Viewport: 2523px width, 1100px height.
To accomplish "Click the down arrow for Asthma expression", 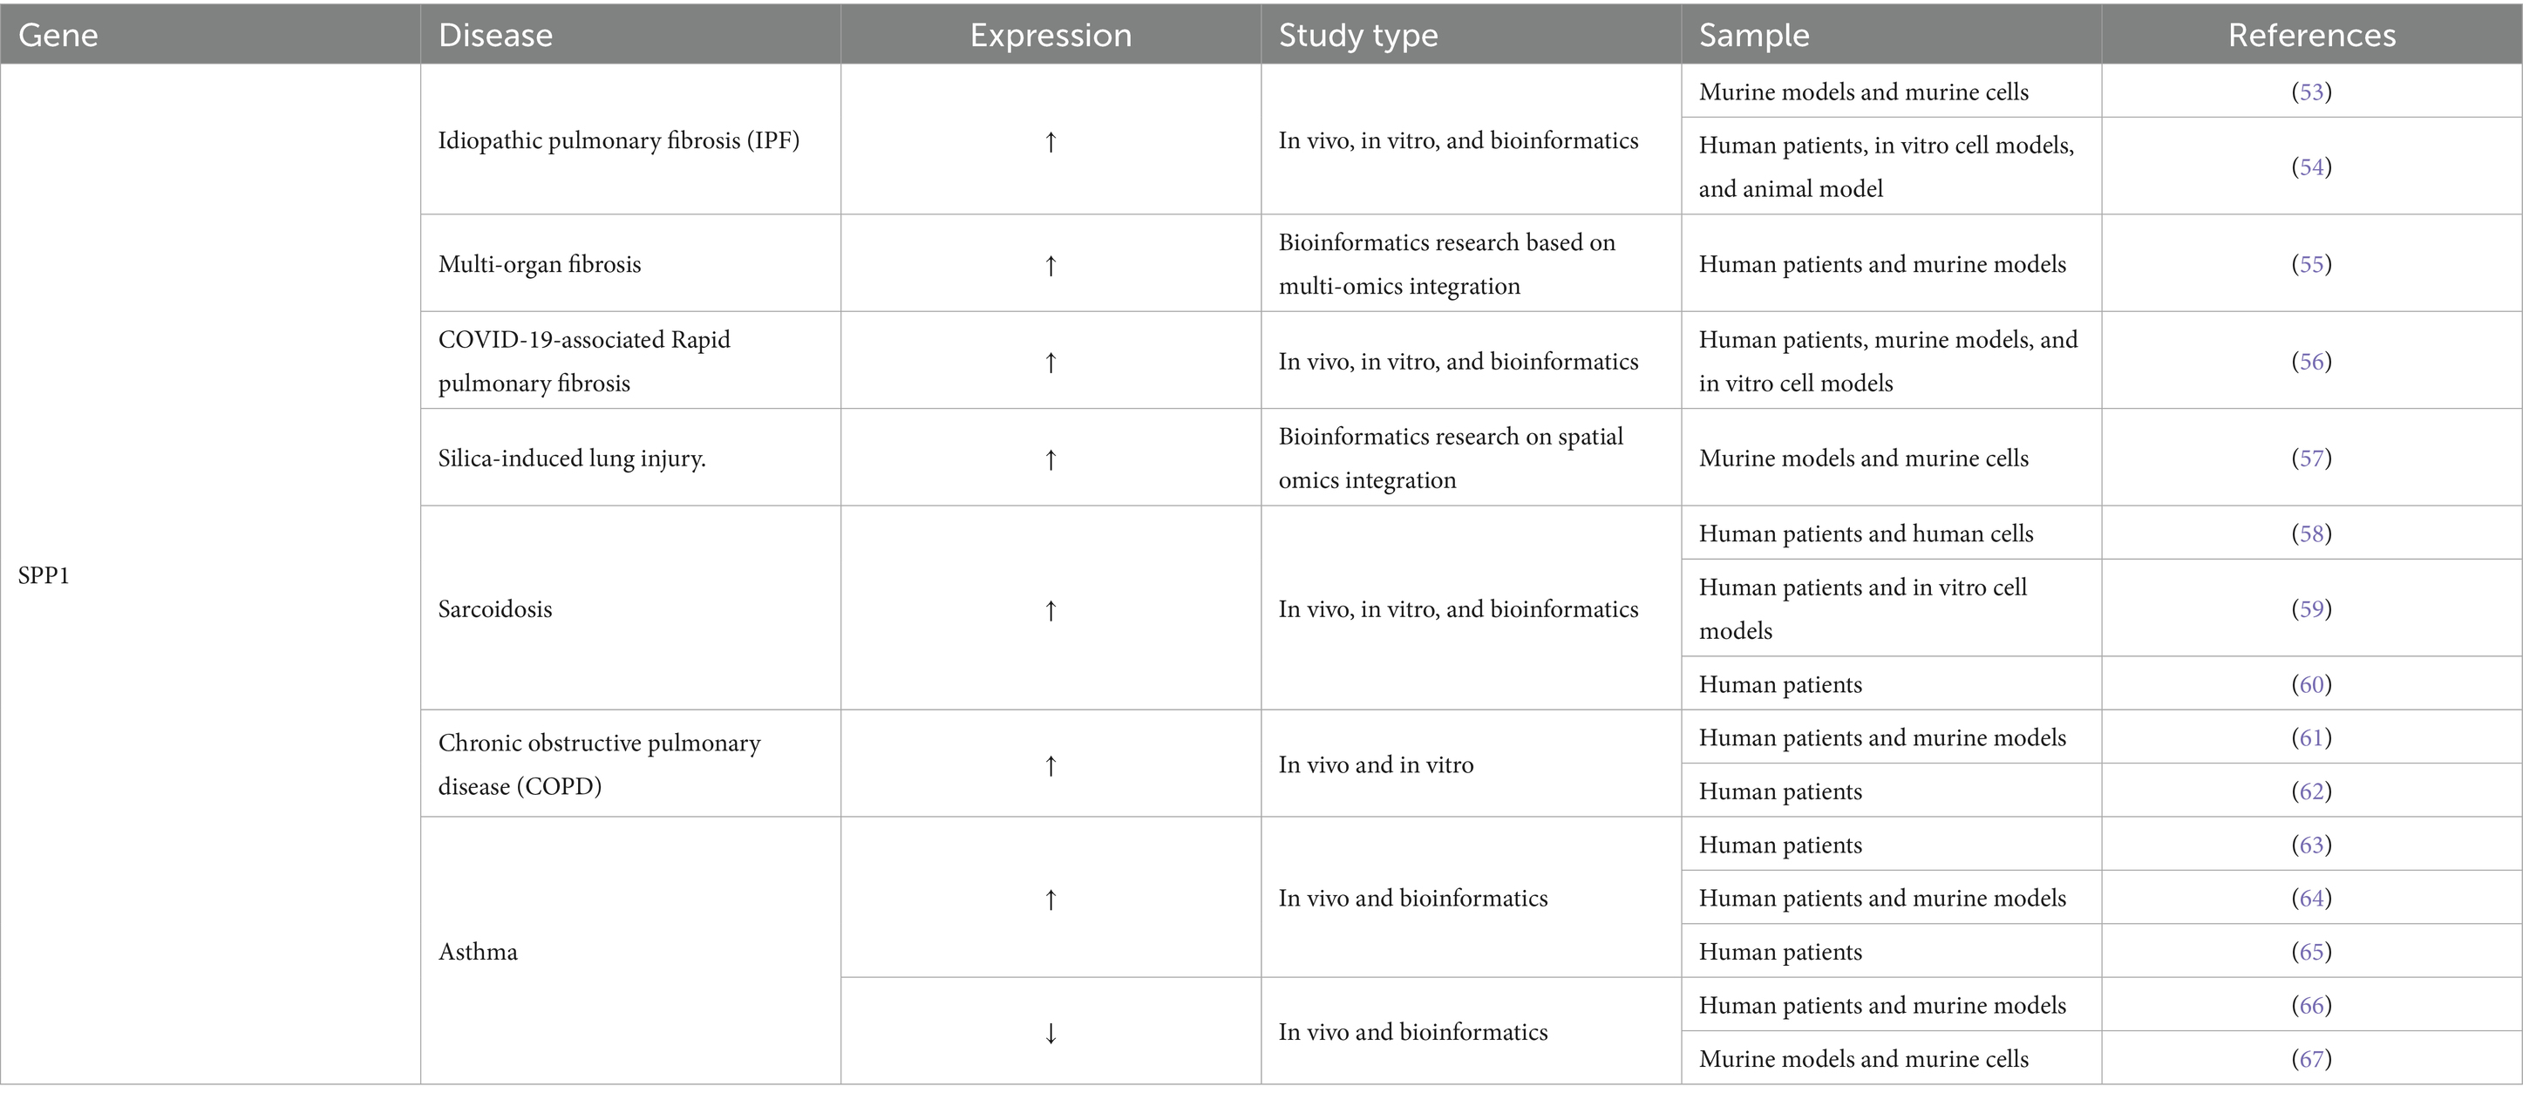I will click(x=1050, y=1032).
